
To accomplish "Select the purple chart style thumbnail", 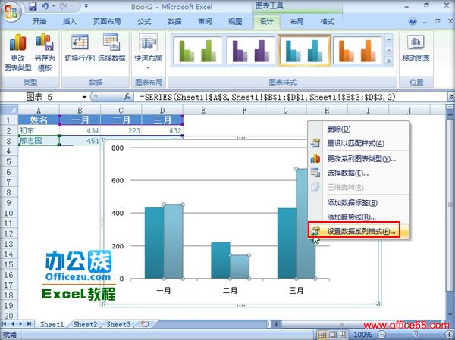I will (x=251, y=51).
